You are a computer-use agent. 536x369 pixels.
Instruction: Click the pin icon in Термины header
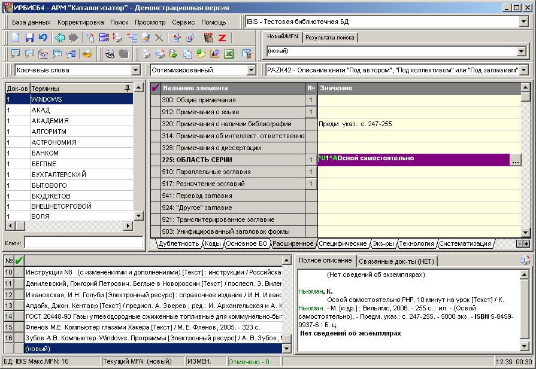(x=126, y=88)
